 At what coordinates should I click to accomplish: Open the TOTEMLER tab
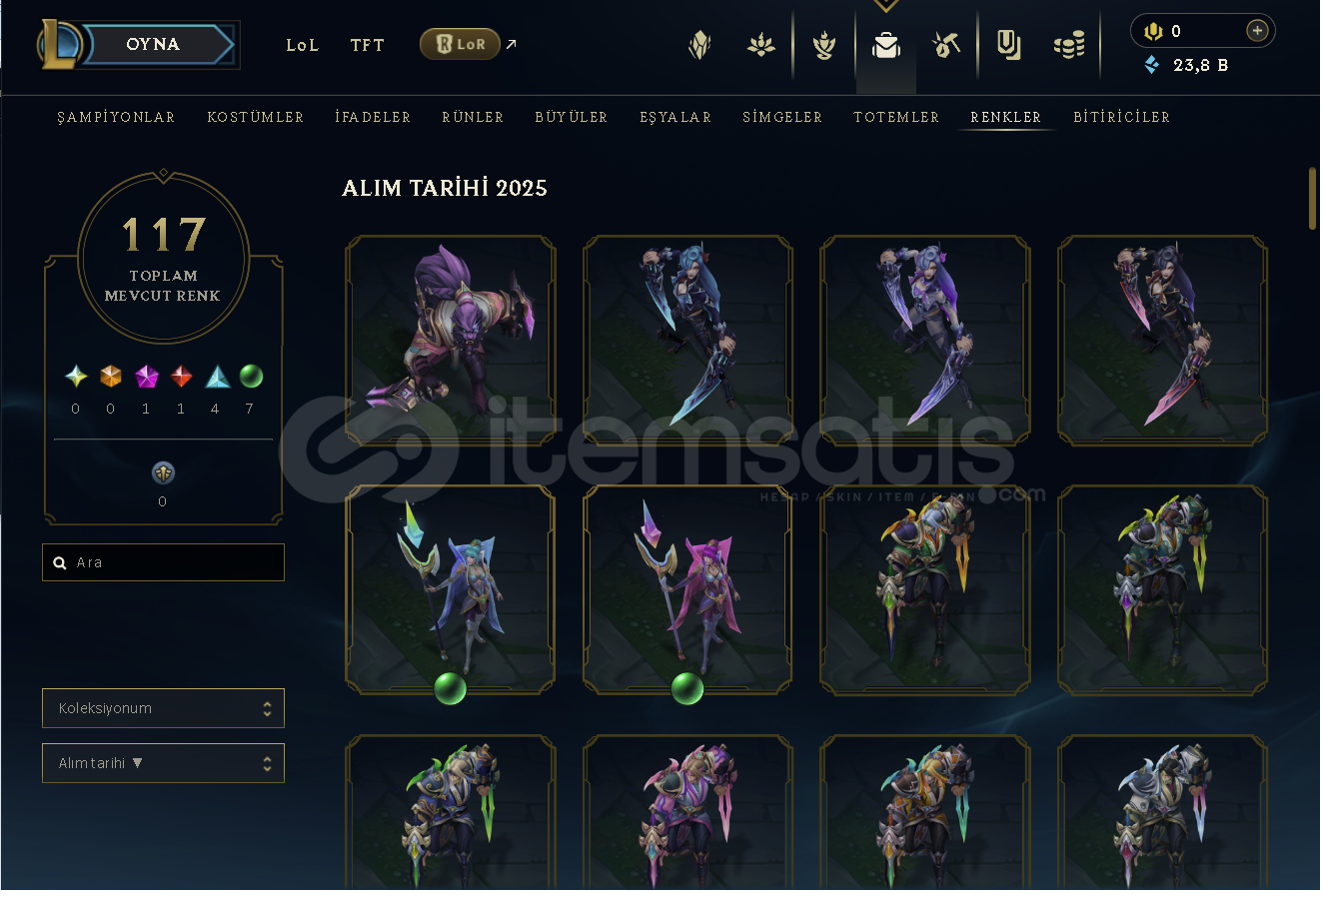[x=896, y=117]
